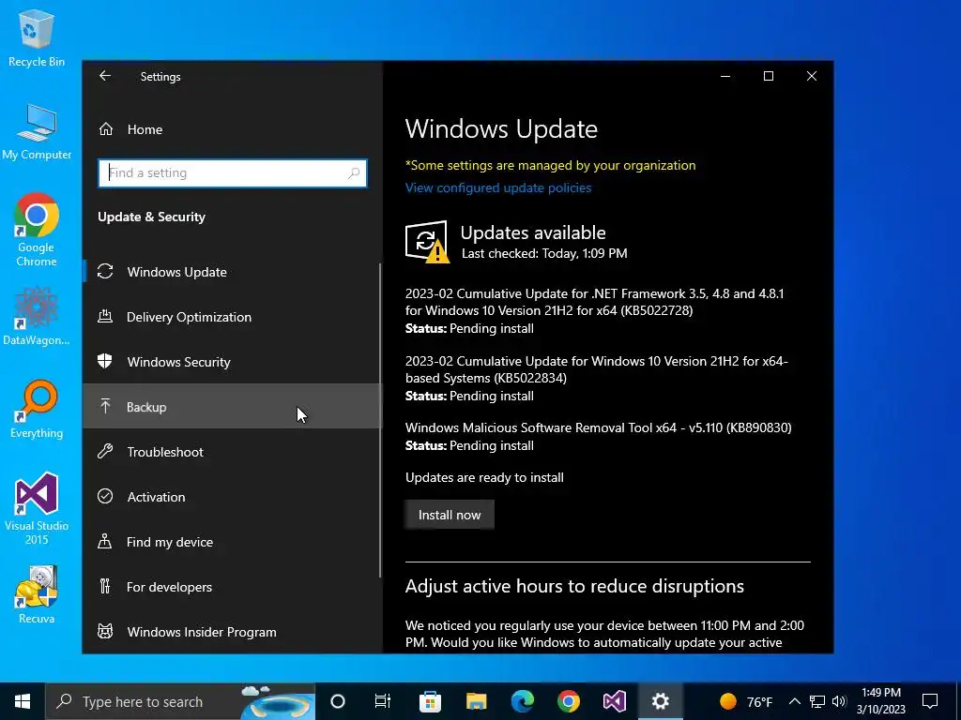Viewport: 961px width, 720px height.
Task: Click the Install now button
Action: pos(450,515)
